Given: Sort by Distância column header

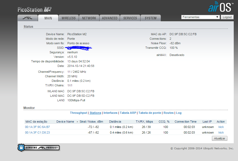Looking at the screenshot, I should coord(115,122).
